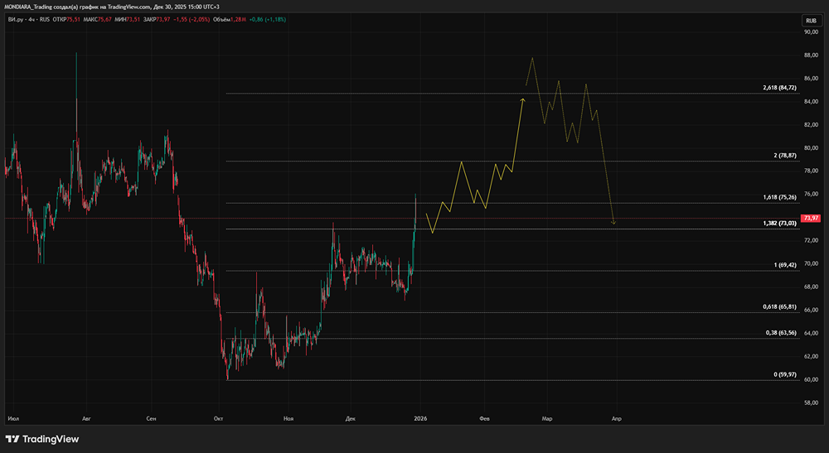829x453 pixels.
Task: Select the ВИ.ру · 4ч · RUS symbol legend
Action: (29, 20)
